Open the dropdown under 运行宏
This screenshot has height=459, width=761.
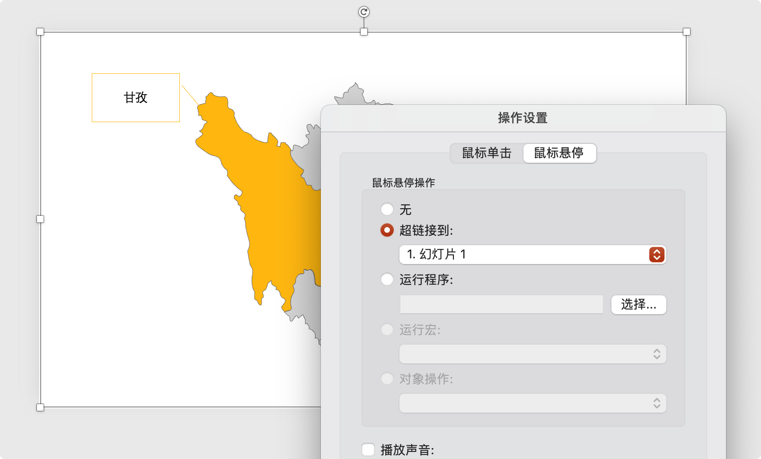[x=532, y=354]
